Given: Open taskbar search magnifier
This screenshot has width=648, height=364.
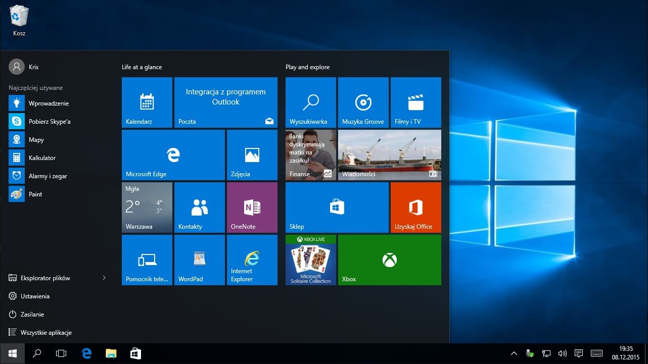Looking at the screenshot, I should [x=37, y=354].
